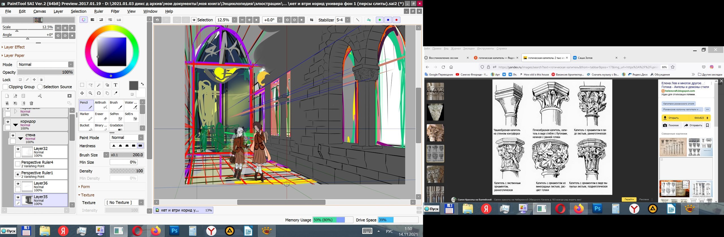724x237 pixels.
Task: Open the Canvas menu
Action: click(x=40, y=11)
